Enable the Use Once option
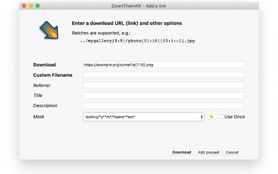The image size is (278, 174). [x=221, y=116]
